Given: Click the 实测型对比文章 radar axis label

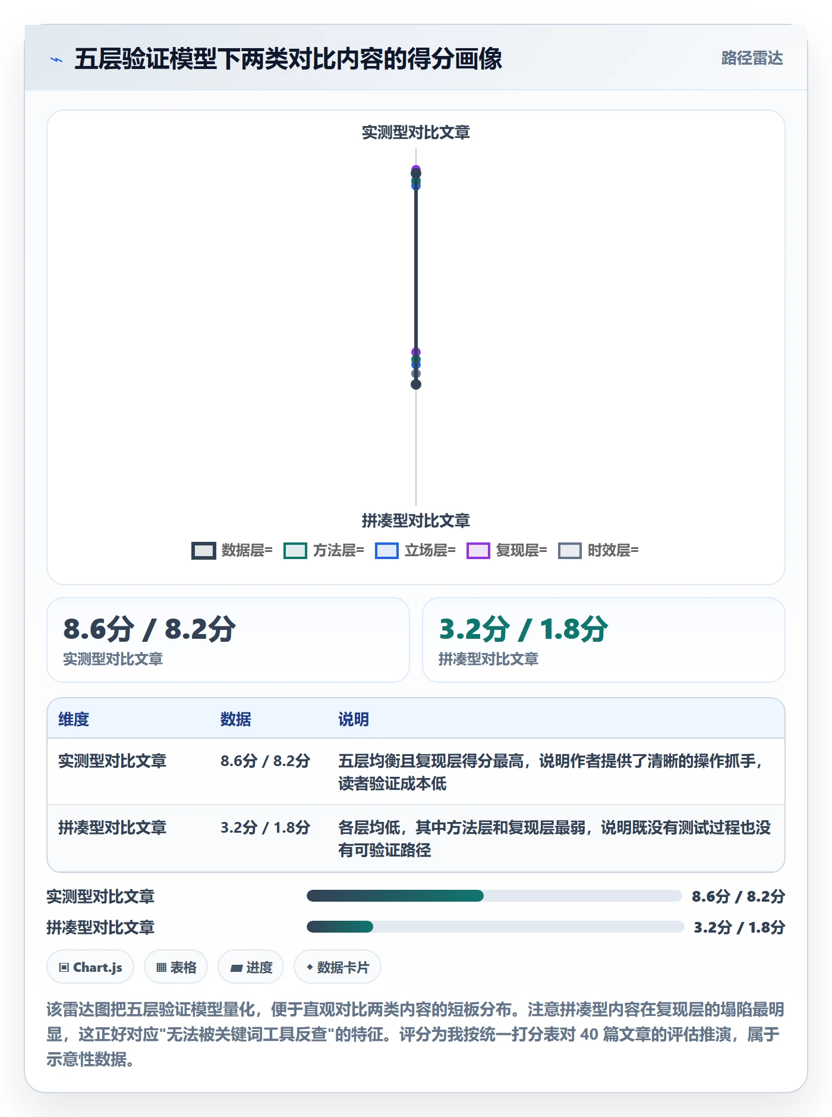Looking at the screenshot, I should tap(416, 132).
